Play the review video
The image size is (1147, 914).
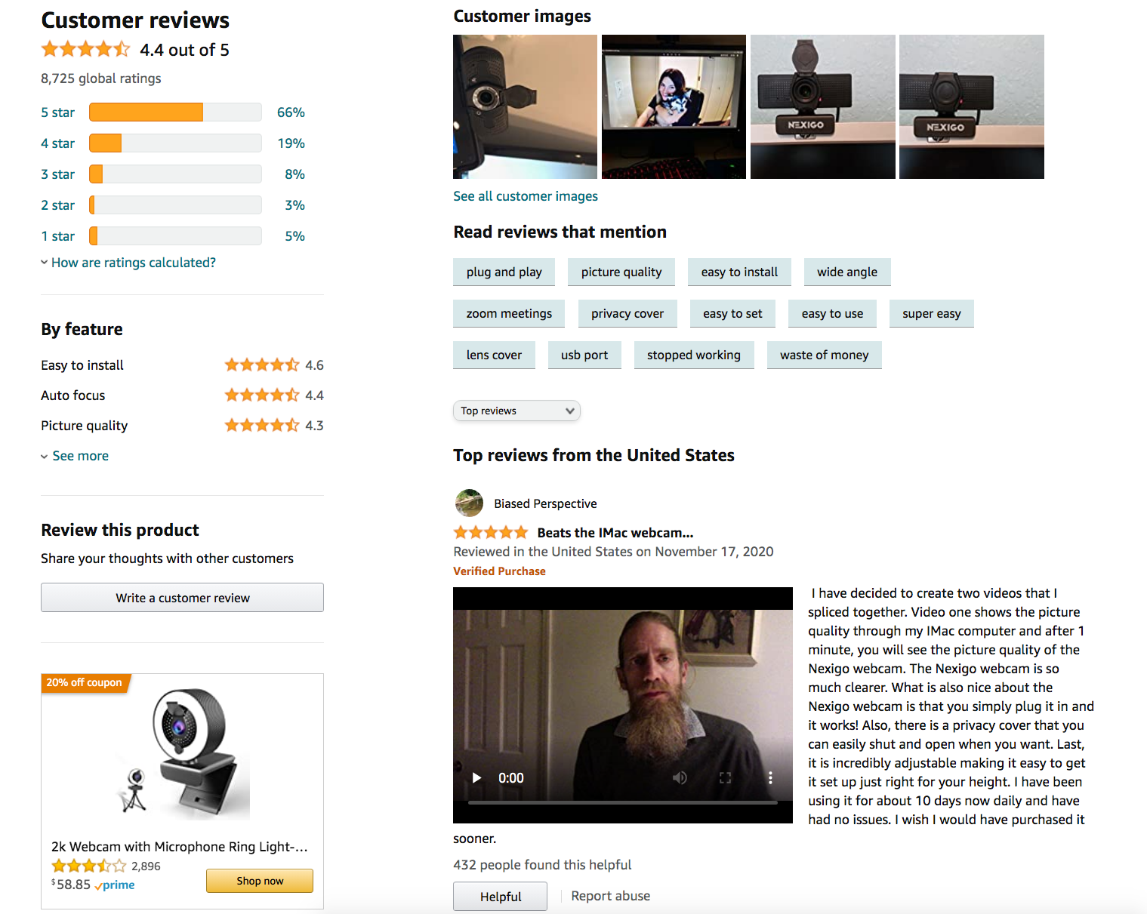[x=476, y=777]
